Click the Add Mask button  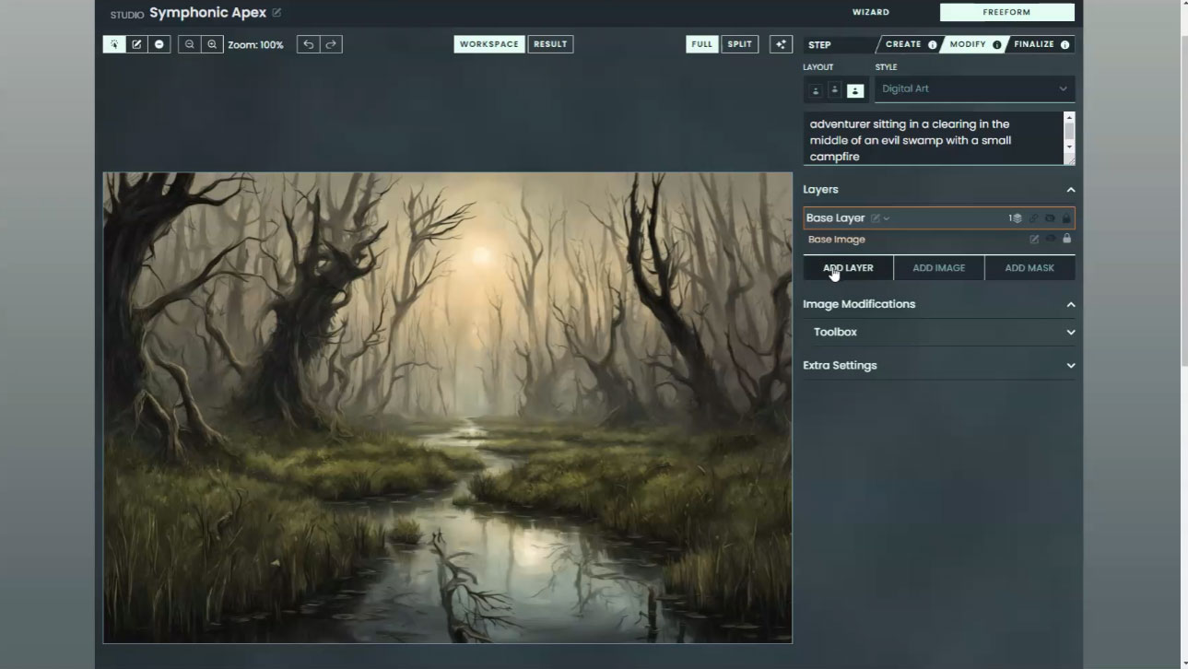point(1029,268)
